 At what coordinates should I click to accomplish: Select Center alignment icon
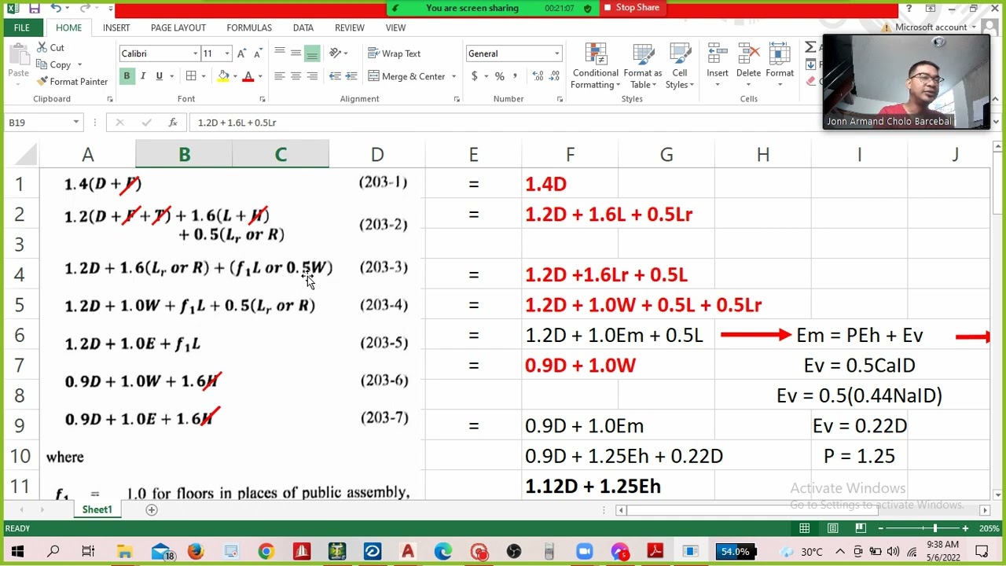296,76
